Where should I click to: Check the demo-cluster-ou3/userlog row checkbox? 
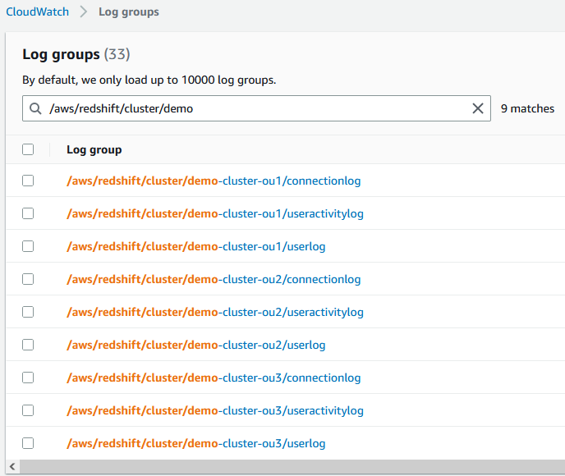[x=28, y=443]
